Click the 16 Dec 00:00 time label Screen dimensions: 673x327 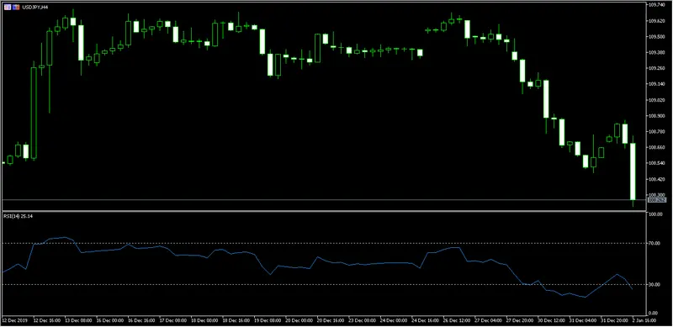(110, 320)
